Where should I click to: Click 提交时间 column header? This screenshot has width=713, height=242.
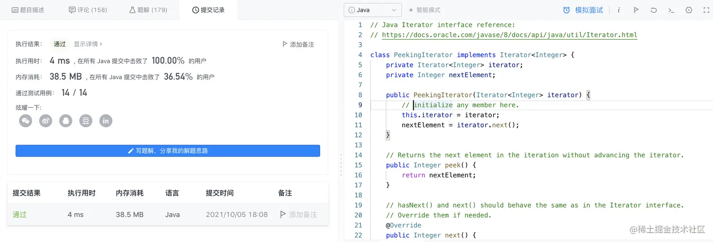(220, 193)
